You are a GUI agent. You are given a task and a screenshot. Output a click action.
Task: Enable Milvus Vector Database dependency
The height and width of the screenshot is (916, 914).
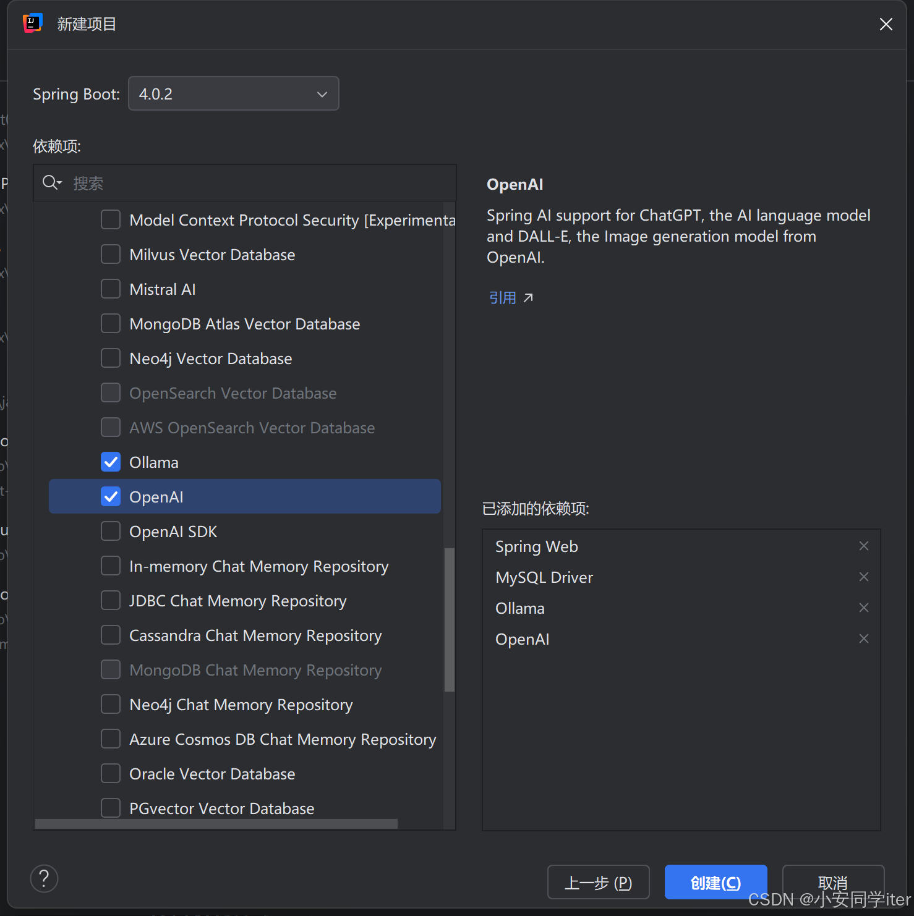click(111, 254)
